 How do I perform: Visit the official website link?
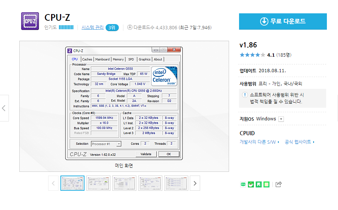tap(299, 142)
